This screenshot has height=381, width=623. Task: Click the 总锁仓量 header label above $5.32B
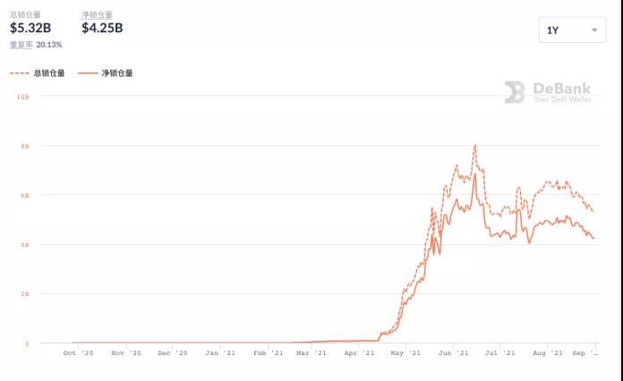tap(25, 14)
